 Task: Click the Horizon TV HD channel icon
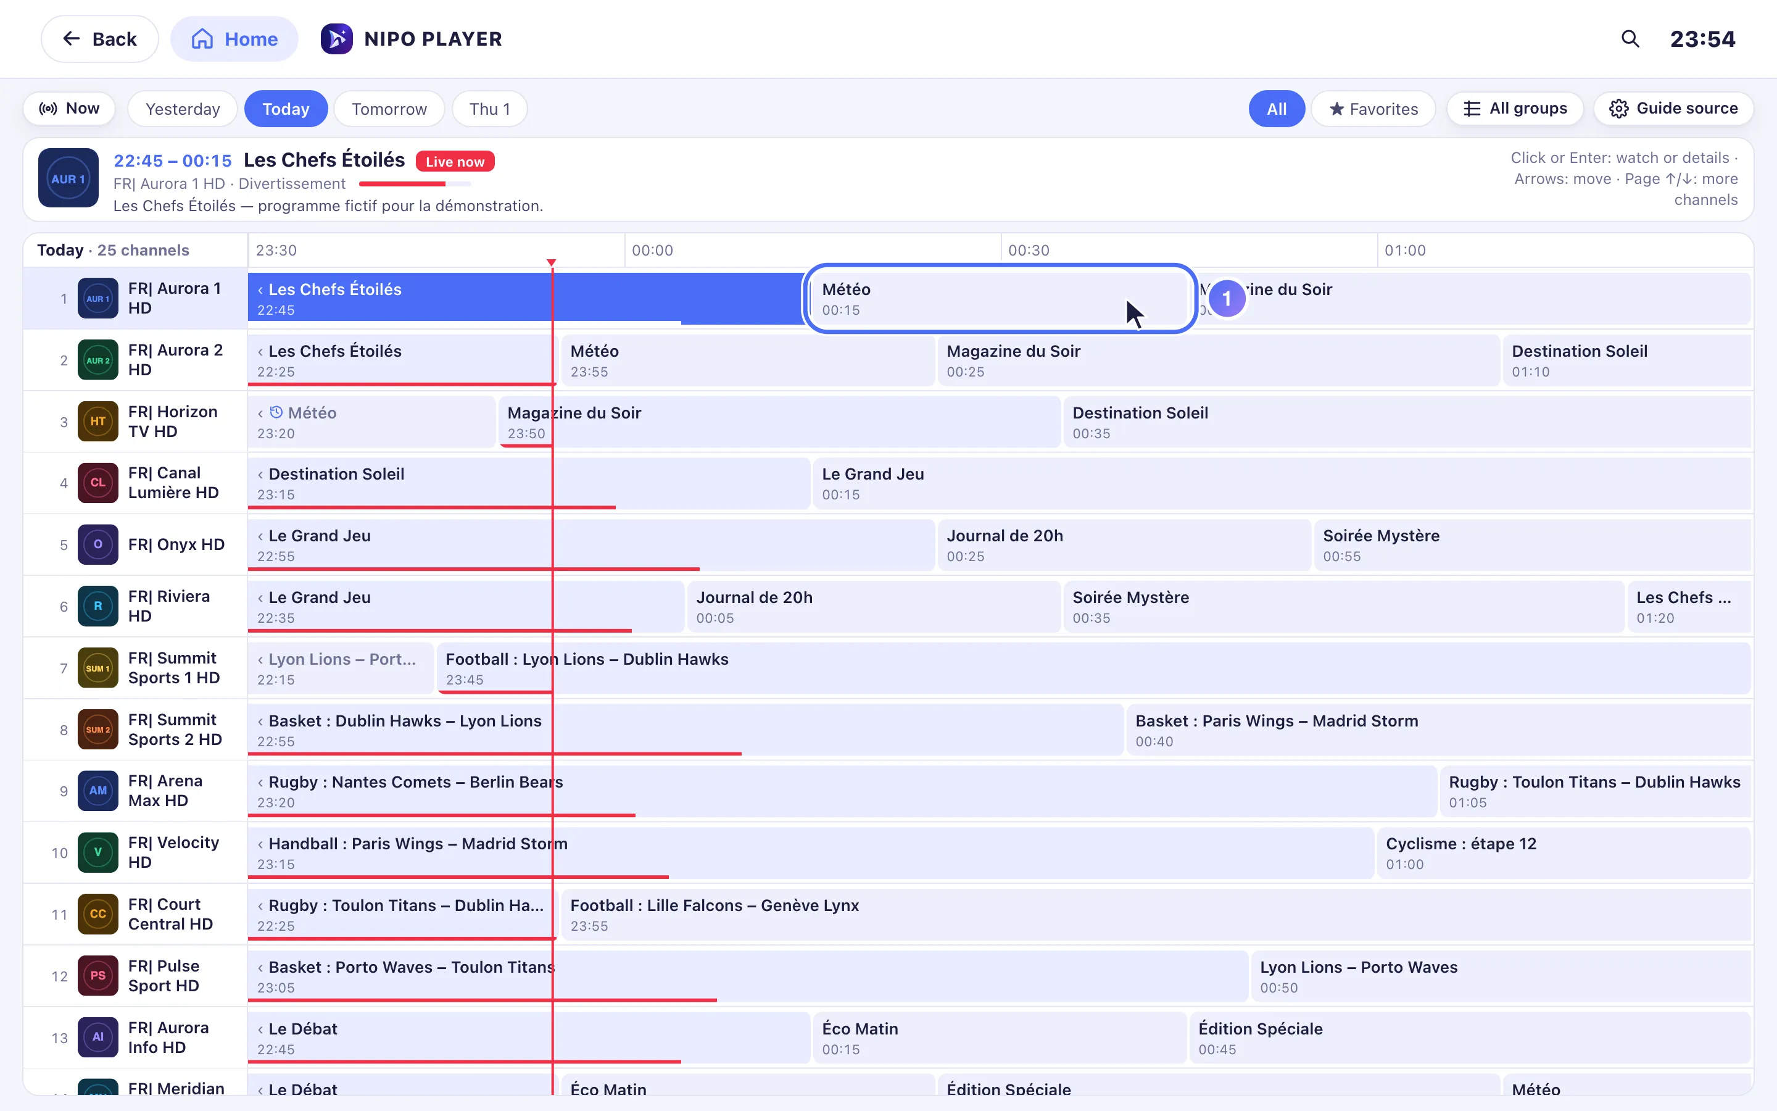pos(97,422)
